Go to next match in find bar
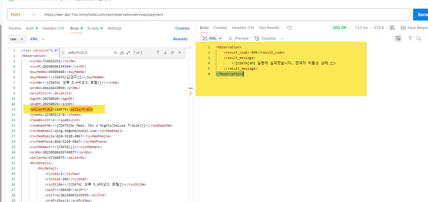Viewport: 428px width, 202px height. 165,52
